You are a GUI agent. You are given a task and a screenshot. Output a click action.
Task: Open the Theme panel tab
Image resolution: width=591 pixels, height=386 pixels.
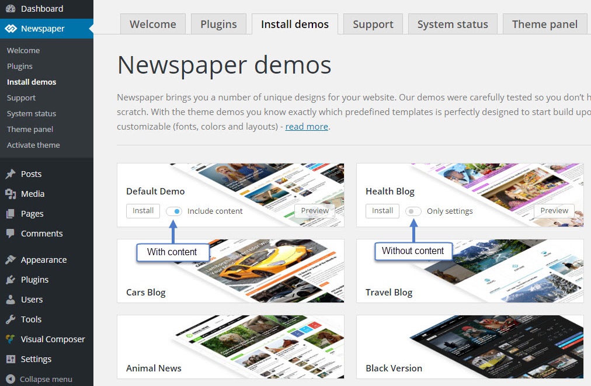coord(545,24)
